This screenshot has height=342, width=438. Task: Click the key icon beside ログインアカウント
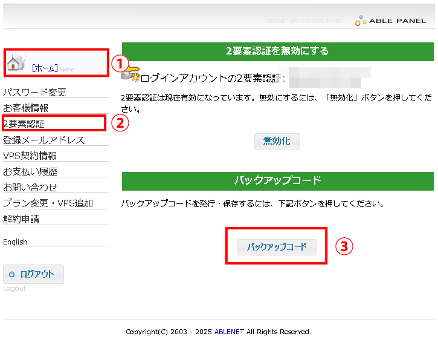(x=130, y=74)
